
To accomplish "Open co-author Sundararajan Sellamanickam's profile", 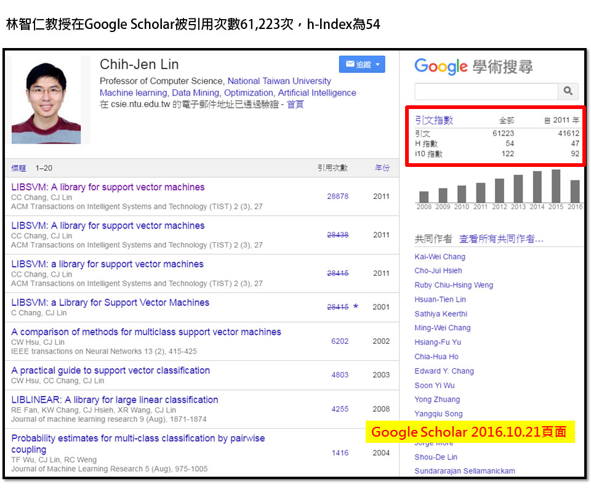I will coord(465,471).
